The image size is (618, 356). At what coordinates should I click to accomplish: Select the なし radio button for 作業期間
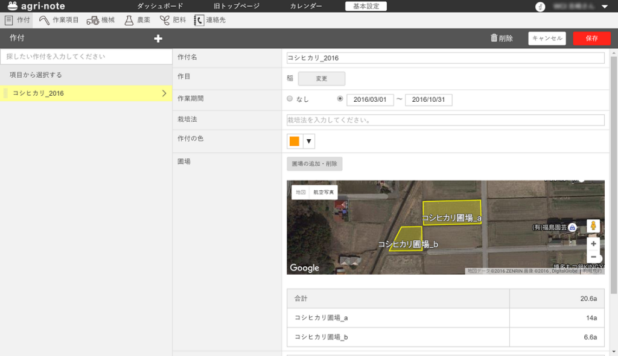[x=290, y=99]
